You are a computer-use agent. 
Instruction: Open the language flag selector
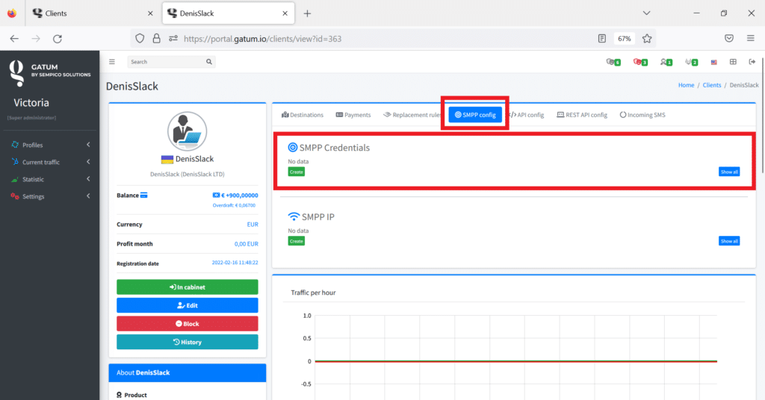click(713, 62)
